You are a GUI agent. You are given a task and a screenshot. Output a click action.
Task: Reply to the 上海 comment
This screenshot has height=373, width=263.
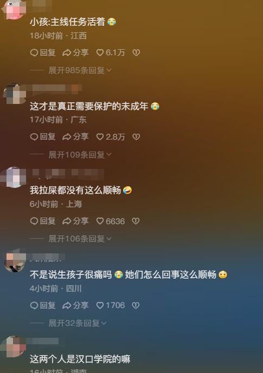(x=43, y=221)
